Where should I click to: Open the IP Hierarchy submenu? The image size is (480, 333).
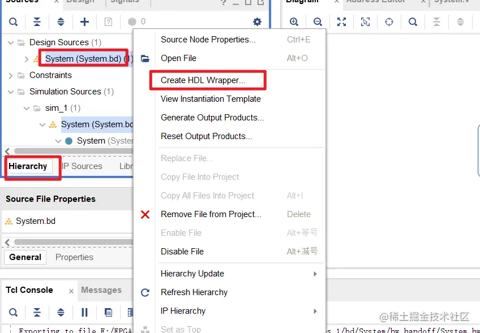pyautogui.click(x=242, y=311)
